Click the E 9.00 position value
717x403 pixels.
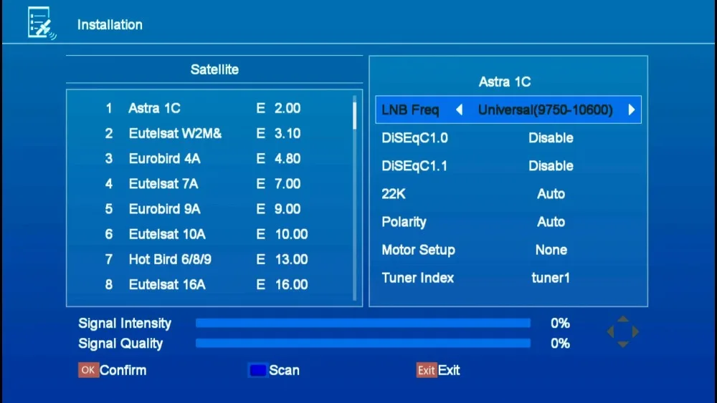[x=278, y=209]
